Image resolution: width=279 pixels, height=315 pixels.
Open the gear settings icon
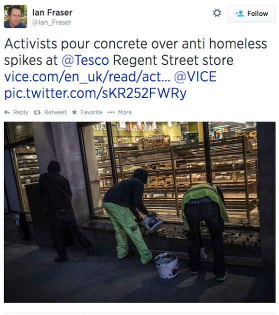pos(217,13)
